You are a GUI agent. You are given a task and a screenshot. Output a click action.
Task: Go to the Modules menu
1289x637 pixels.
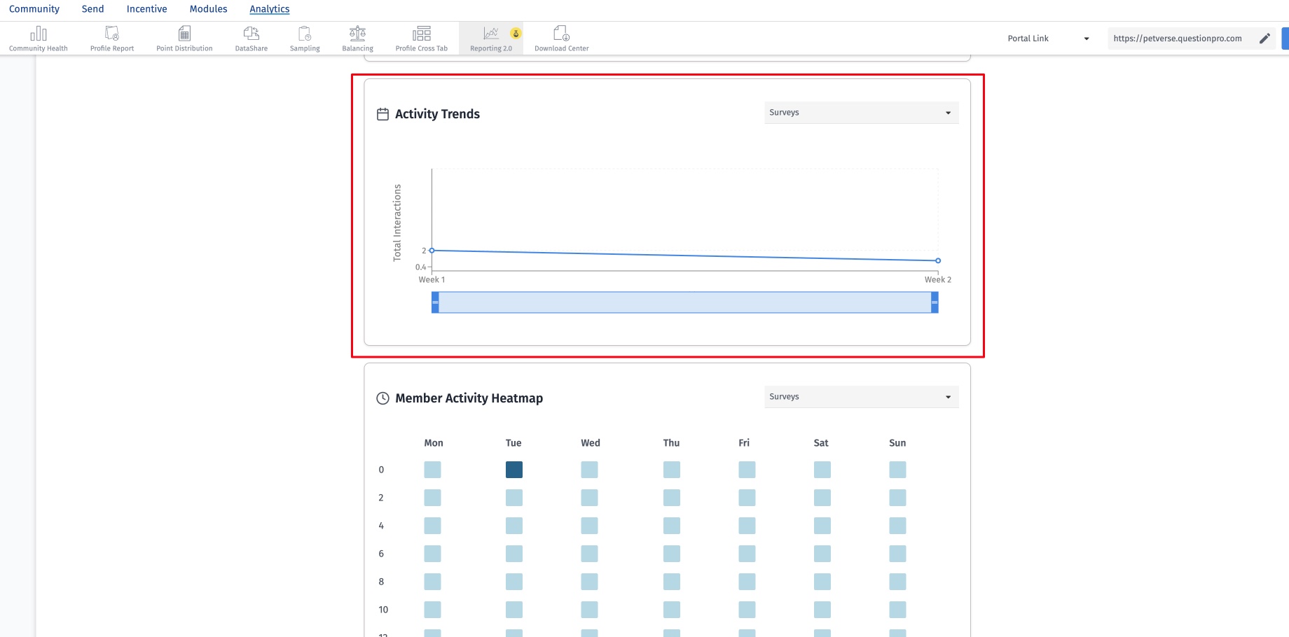[x=208, y=9]
